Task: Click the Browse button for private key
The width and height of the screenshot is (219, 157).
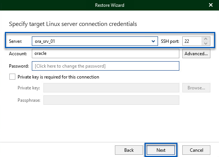Action: [x=196, y=88]
